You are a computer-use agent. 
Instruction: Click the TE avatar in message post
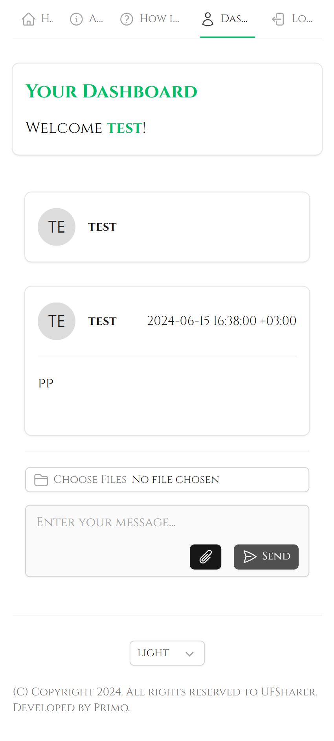57,321
